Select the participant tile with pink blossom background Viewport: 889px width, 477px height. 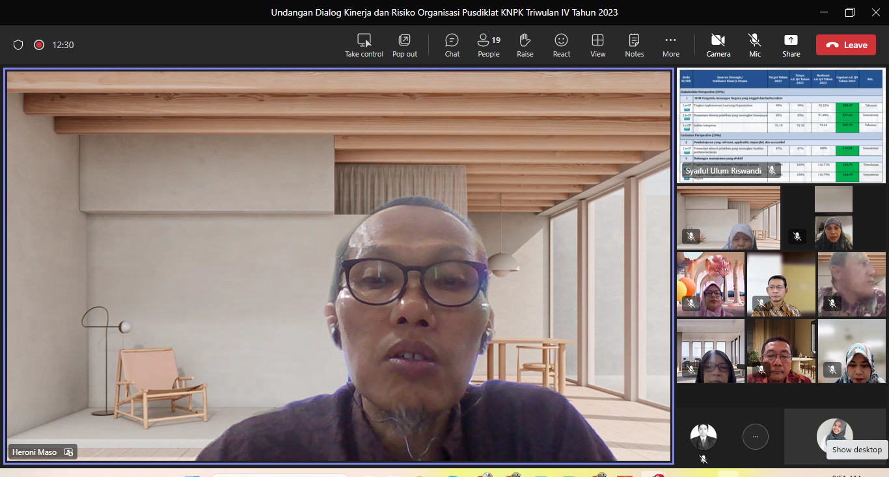710,284
